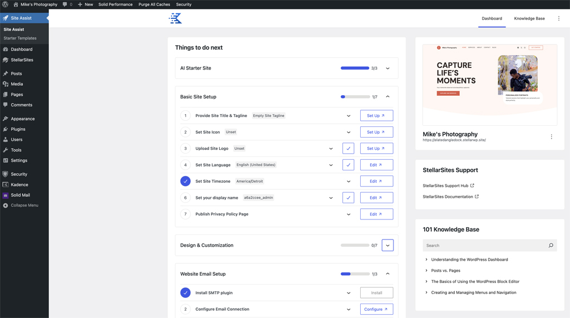Switch to the Dashboard tab

(x=492, y=18)
